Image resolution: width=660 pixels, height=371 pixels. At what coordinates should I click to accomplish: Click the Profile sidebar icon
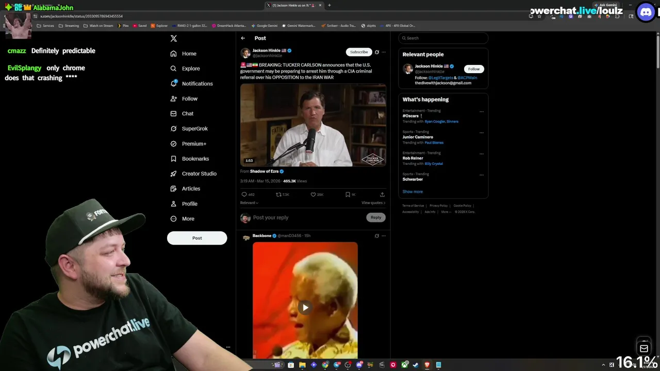click(173, 204)
